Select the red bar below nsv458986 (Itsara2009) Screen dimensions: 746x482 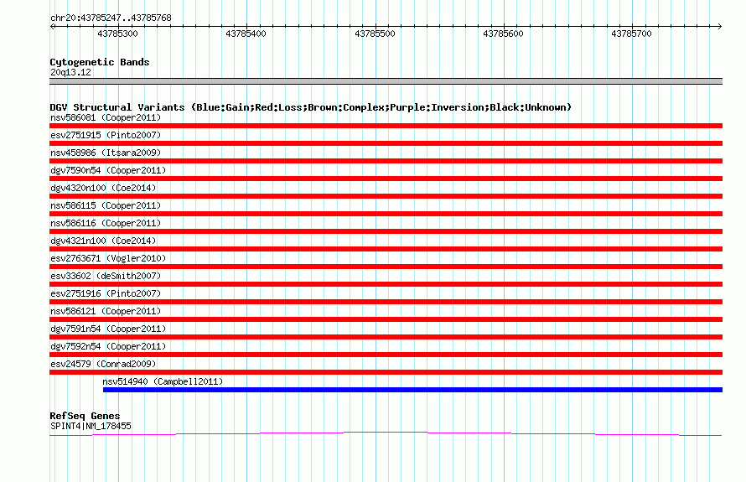point(386,161)
